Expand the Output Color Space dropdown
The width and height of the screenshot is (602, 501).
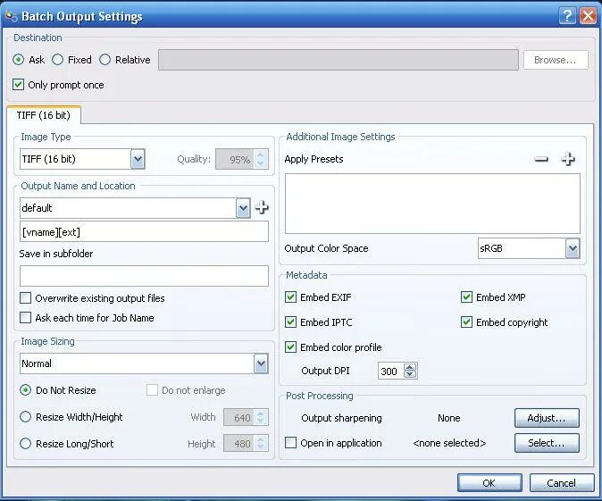click(573, 248)
